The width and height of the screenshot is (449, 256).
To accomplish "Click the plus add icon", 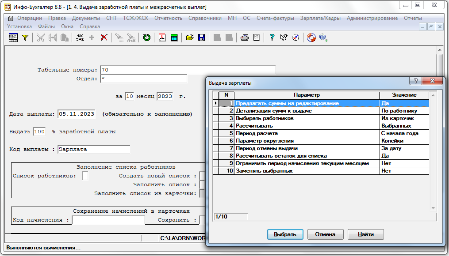I will (x=92, y=38).
